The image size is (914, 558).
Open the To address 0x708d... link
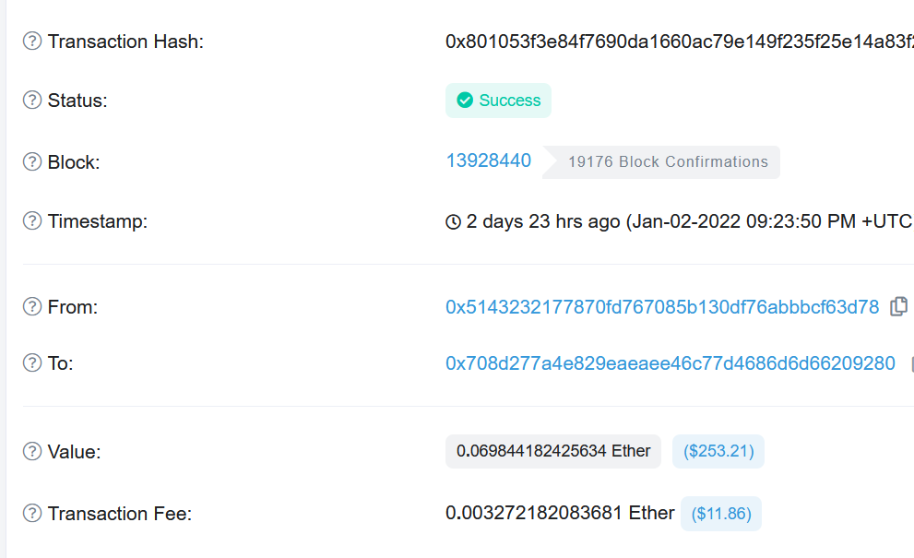(x=671, y=363)
